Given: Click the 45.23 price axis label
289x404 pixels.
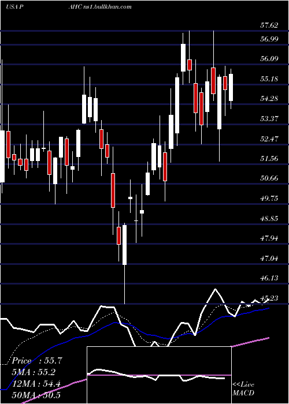Looking at the screenshot, I should point(269,298).
